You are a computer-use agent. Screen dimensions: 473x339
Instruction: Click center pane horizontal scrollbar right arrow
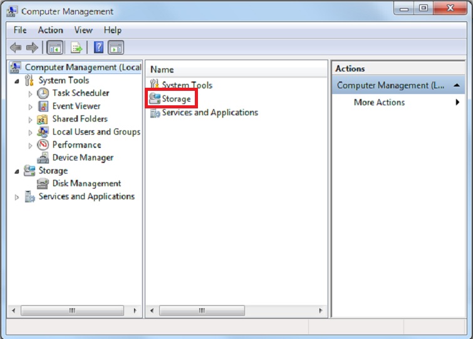322,311
